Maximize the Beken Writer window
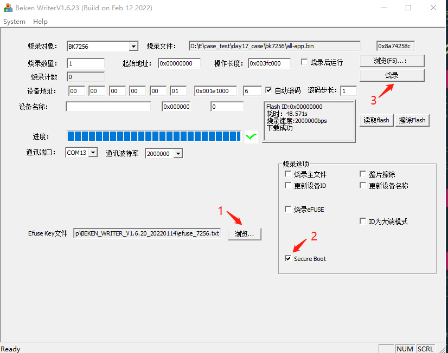 [x=408, y=8]
